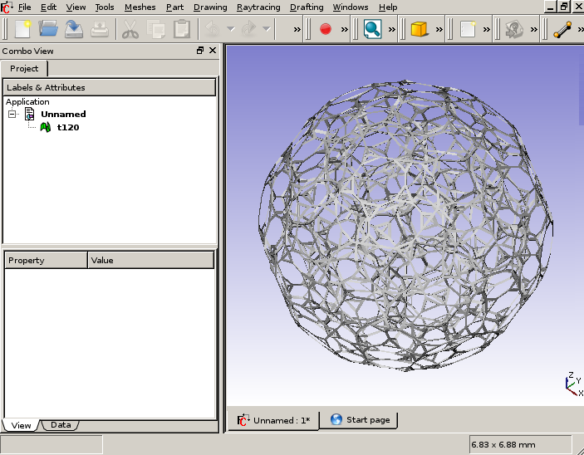Open the Raytracing menu
584x455 pixels.
coord(258,7)
